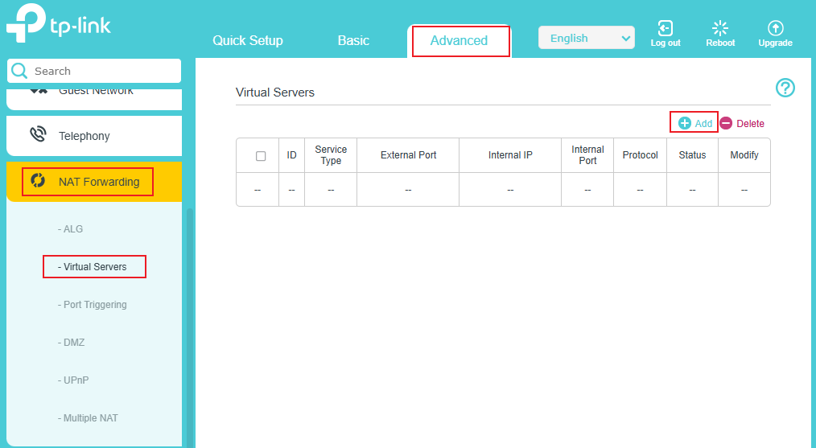Click the minus icon beside Delete
This screenshot has height=448, width=816.
pyautogui.click(x=726, y=123)
